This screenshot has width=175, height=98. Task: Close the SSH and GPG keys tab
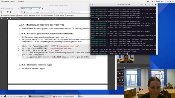pos(19,9)
